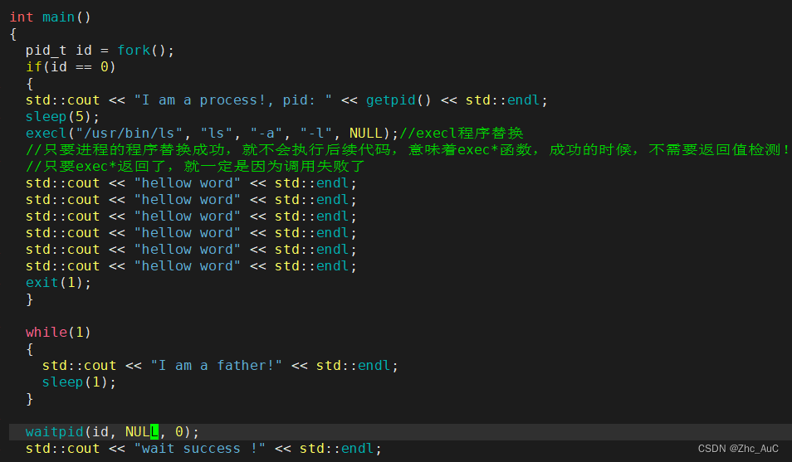Click the 'int main()' function declaration
792x462 pixels.
click(50, 17)
